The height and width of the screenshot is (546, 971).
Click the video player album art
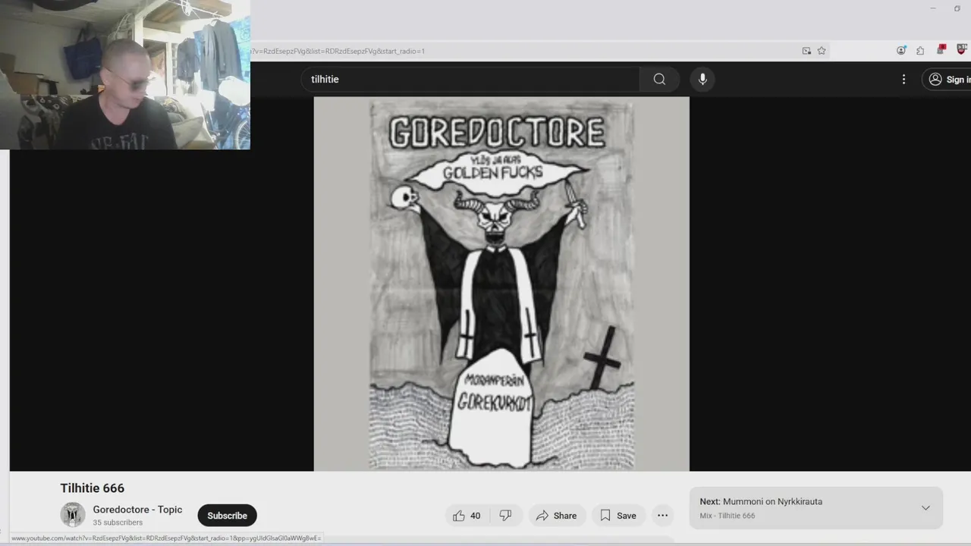point(501,284)
